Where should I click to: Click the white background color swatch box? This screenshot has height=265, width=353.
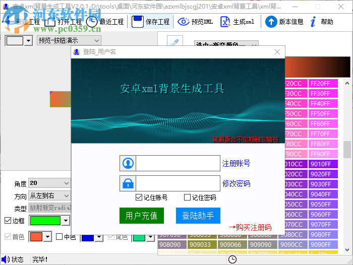tap(15, 41)
